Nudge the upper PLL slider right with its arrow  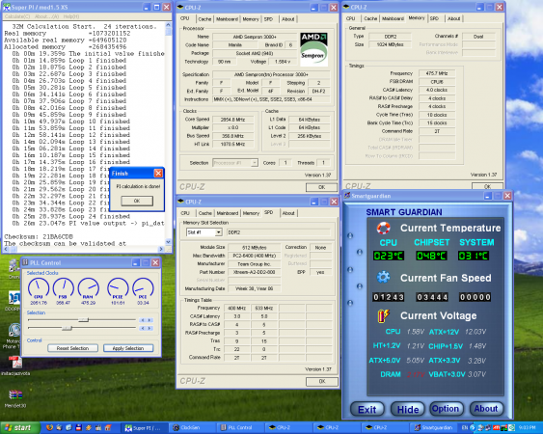tap(149, 320)
